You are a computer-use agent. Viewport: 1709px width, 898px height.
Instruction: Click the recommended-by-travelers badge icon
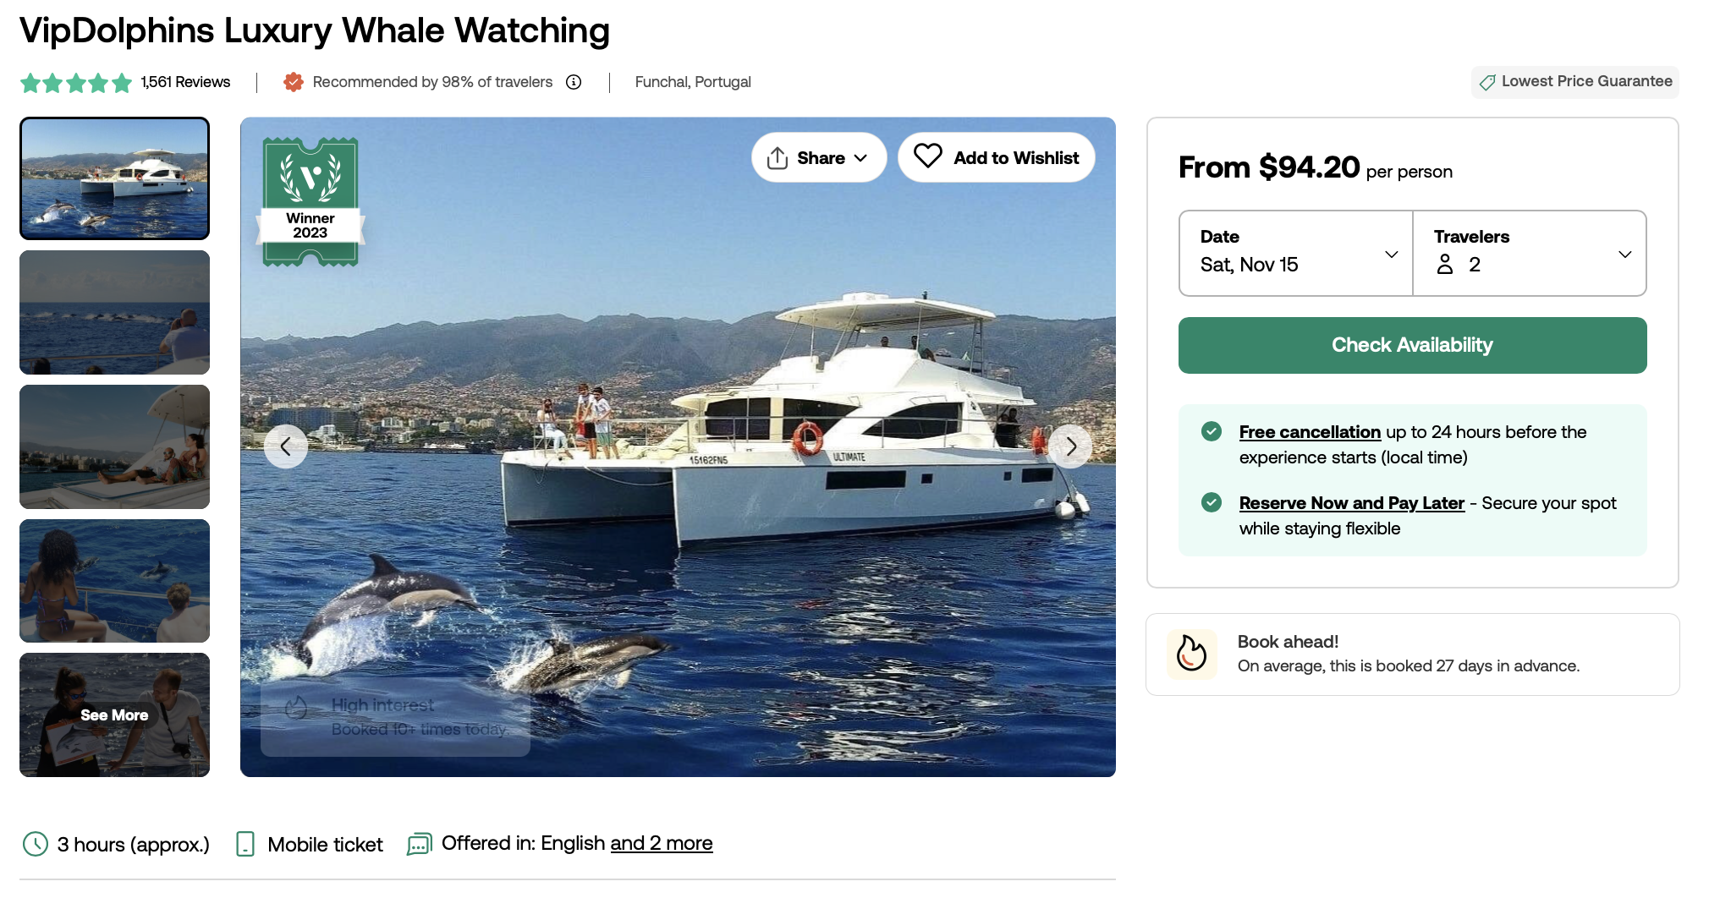tap(294, 82)
